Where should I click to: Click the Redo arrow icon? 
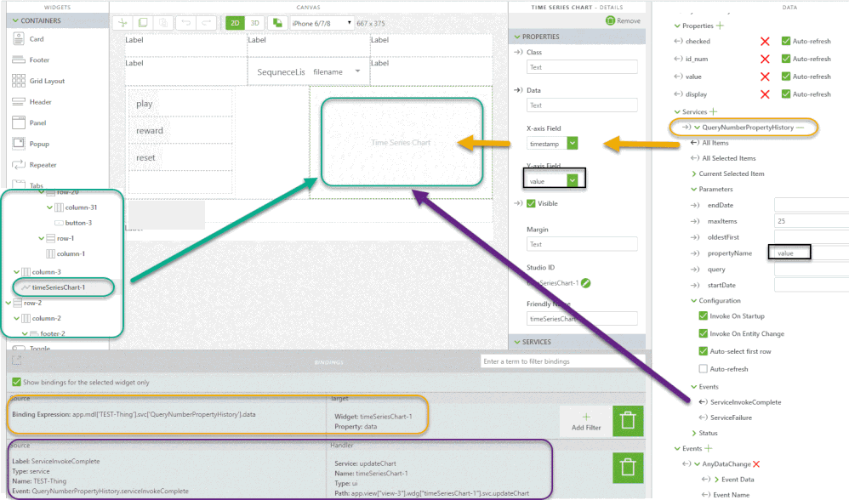coord(206,23)
